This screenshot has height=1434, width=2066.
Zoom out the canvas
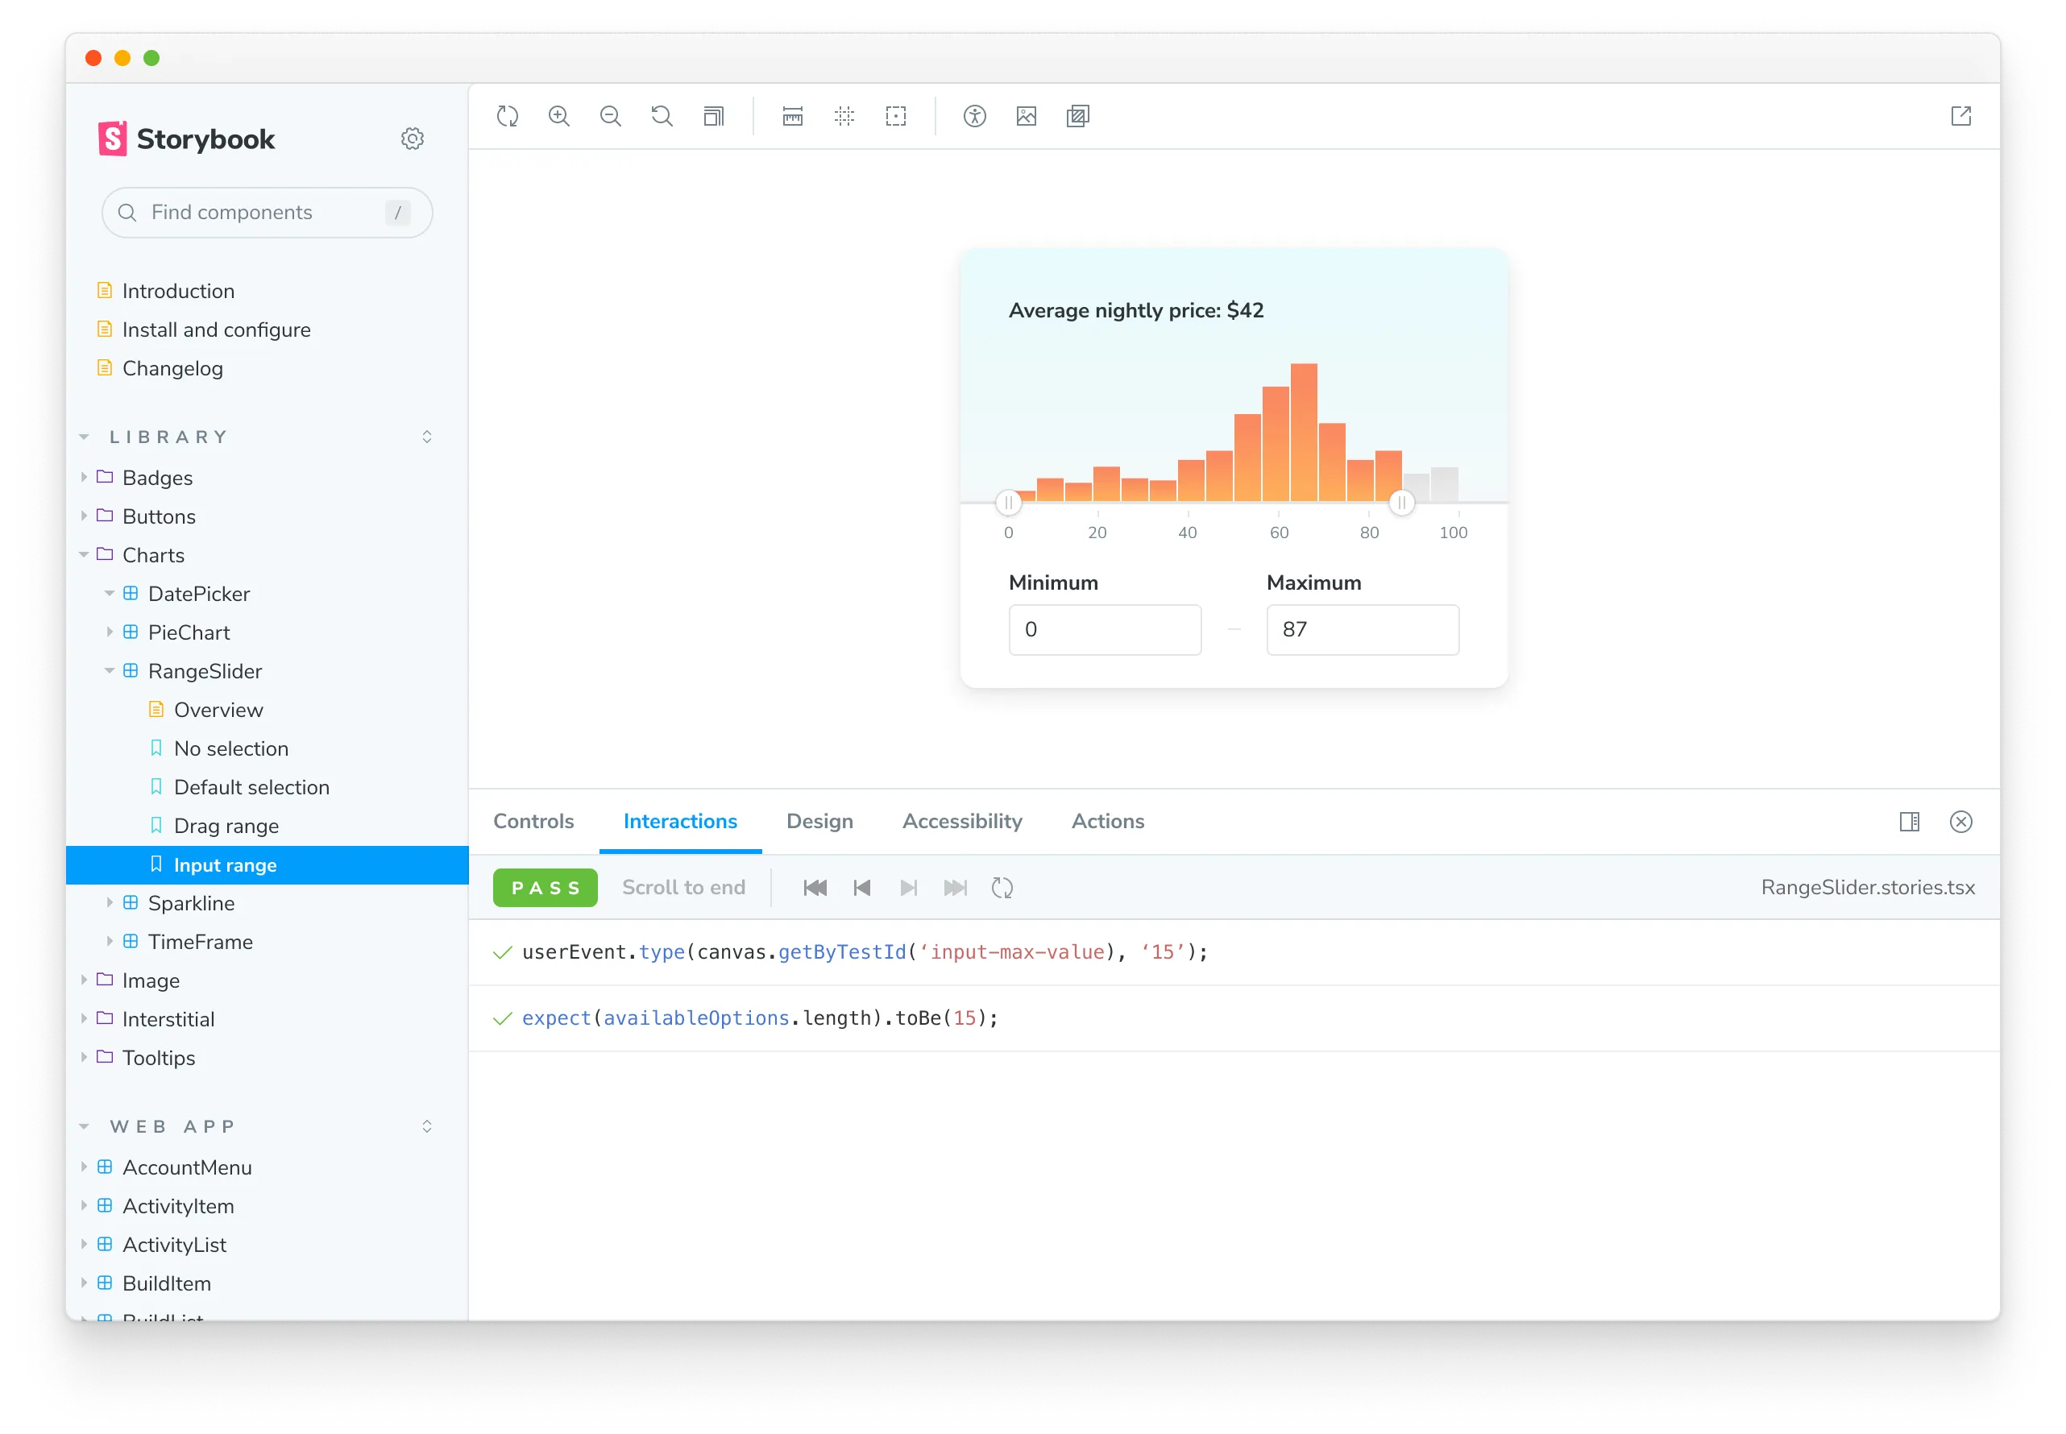tap(610, 116)
